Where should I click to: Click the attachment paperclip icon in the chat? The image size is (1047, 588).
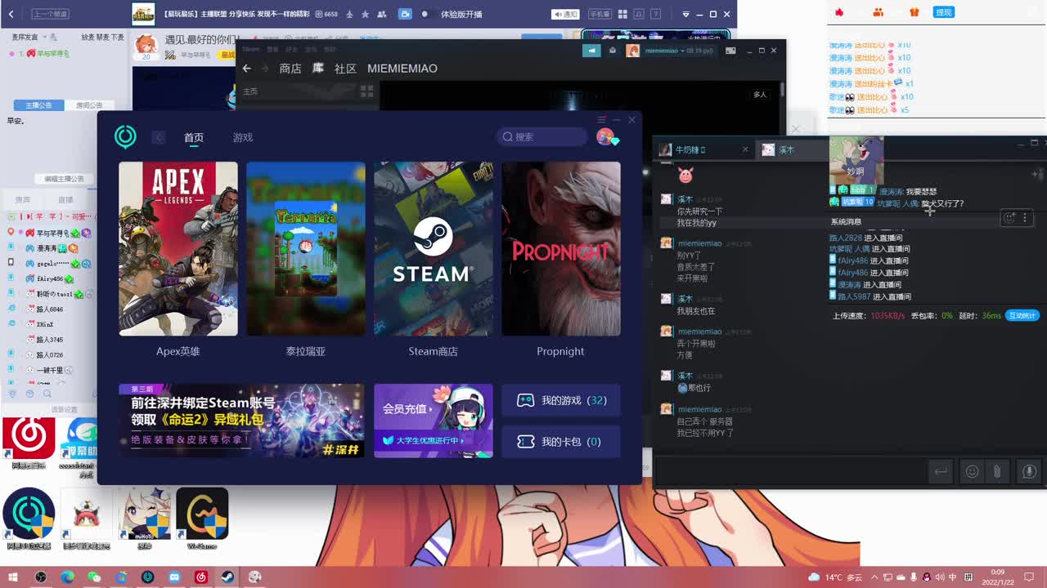997,471
